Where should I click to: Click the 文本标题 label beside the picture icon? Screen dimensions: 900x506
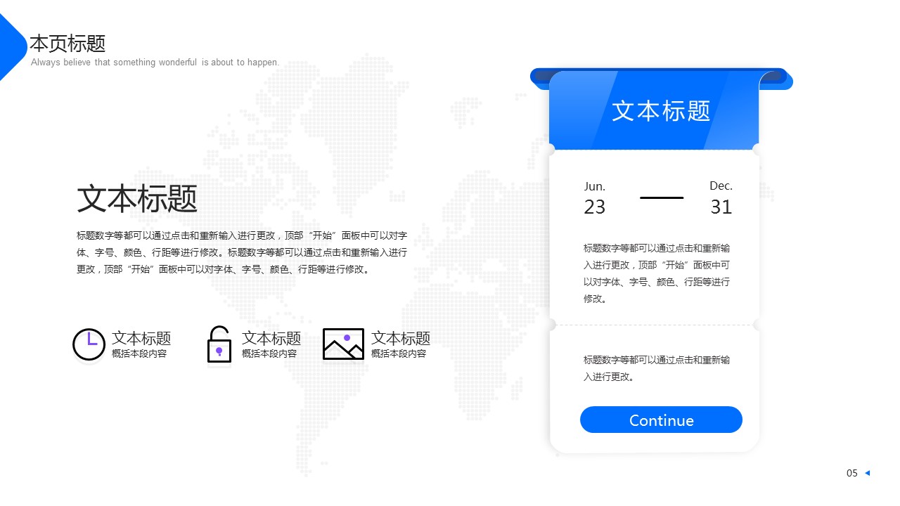click(401, 338)
